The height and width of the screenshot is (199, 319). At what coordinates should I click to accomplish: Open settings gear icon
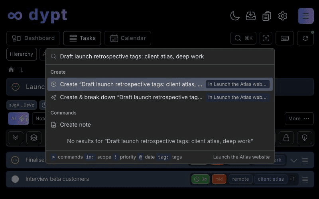(283, 16)
